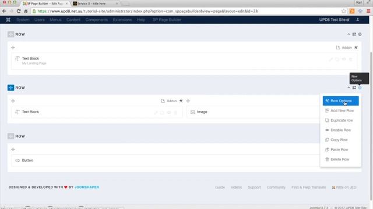The height and width of the screenshot is (209, 373).
Task: Click the browser home icon
Action: [x=26, y=11]
